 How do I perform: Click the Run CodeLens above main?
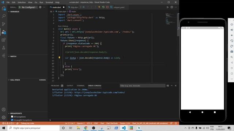point(60,26)
